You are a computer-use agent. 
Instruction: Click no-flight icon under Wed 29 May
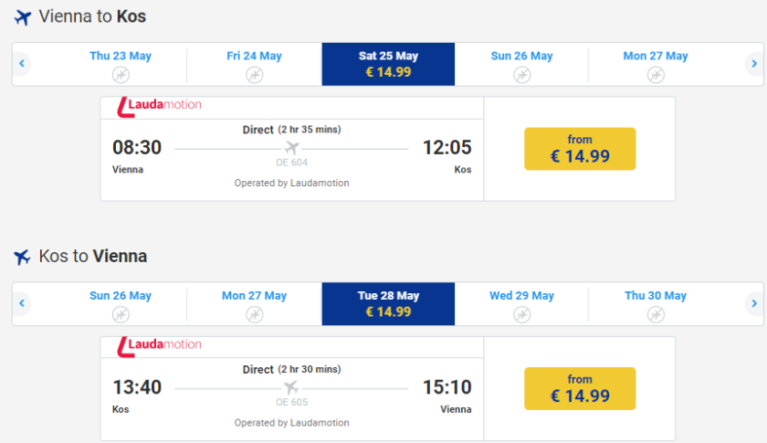coord(521,314)
